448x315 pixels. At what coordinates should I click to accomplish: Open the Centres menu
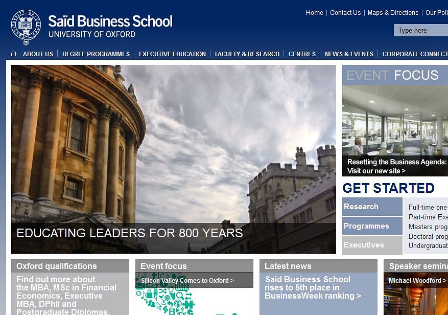click(x=302, y=54)
